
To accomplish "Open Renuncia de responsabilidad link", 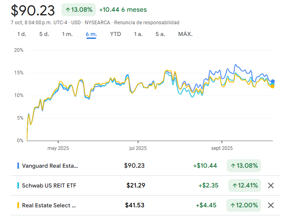I will coord(154,23).
